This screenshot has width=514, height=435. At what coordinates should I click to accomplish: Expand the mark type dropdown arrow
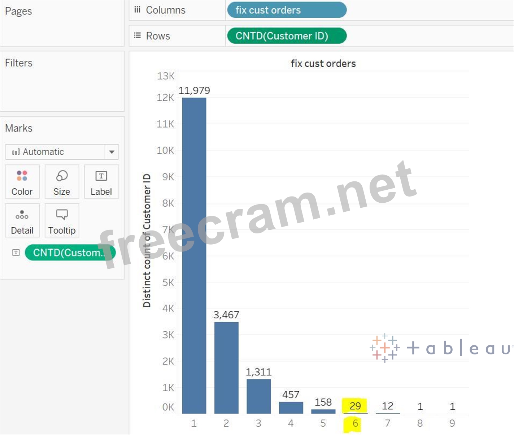(112, 152)
